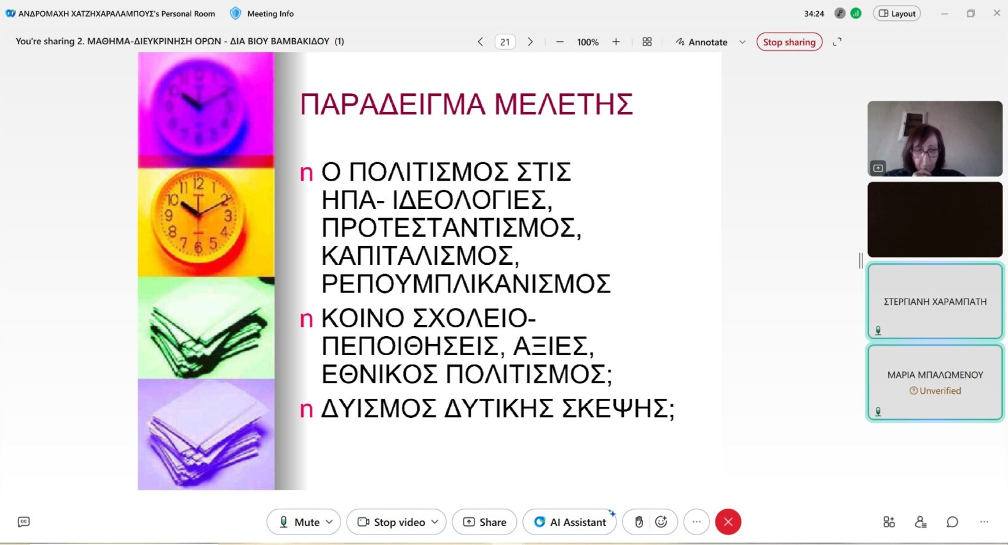Open the three-dot More options menu
Viewport: 1008px width, 545px height.
pyautogui.click(x=696, y=522)
